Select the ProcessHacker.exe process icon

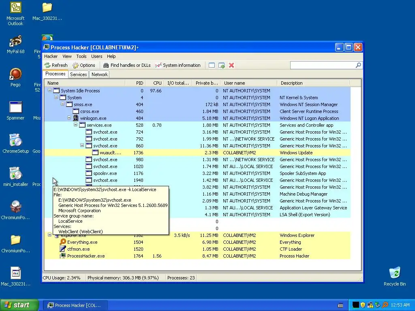point(63,256)
